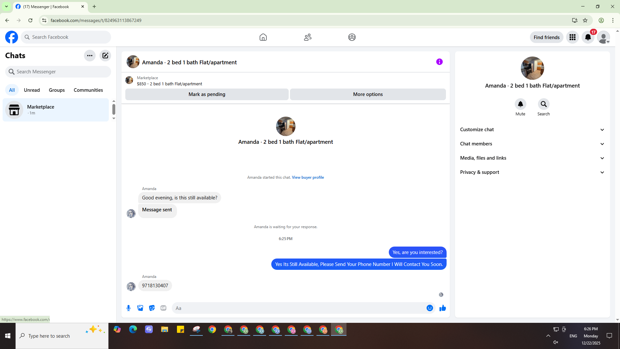Viewport: 620px width, 349px height.
Task: Open the emoji picker in message box
Action: click(x=429, y=308)
